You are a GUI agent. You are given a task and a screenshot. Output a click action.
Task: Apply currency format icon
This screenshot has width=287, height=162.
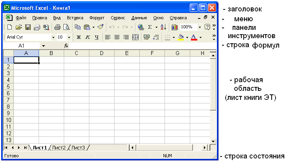click(146, 37)
